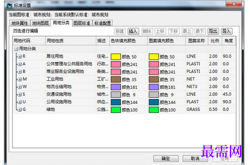
Task: Confirm with the 确定 button
Action: click(x=166, y=158)
